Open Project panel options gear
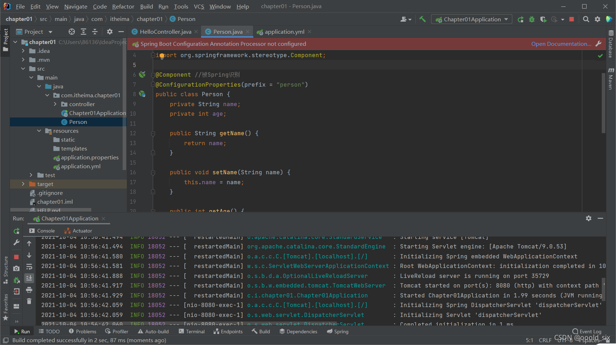The image size is (616, 345). click(x=110, y=32)
